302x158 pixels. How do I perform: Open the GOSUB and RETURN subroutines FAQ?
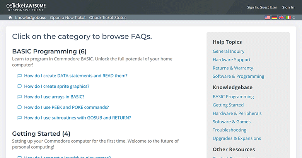click(77, 118)
